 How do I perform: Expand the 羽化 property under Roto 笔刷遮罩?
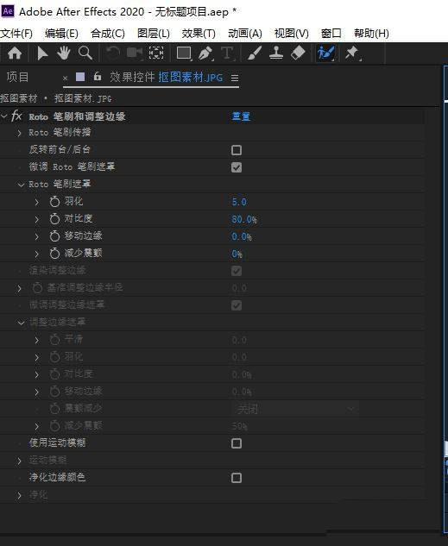coord(37,202)
